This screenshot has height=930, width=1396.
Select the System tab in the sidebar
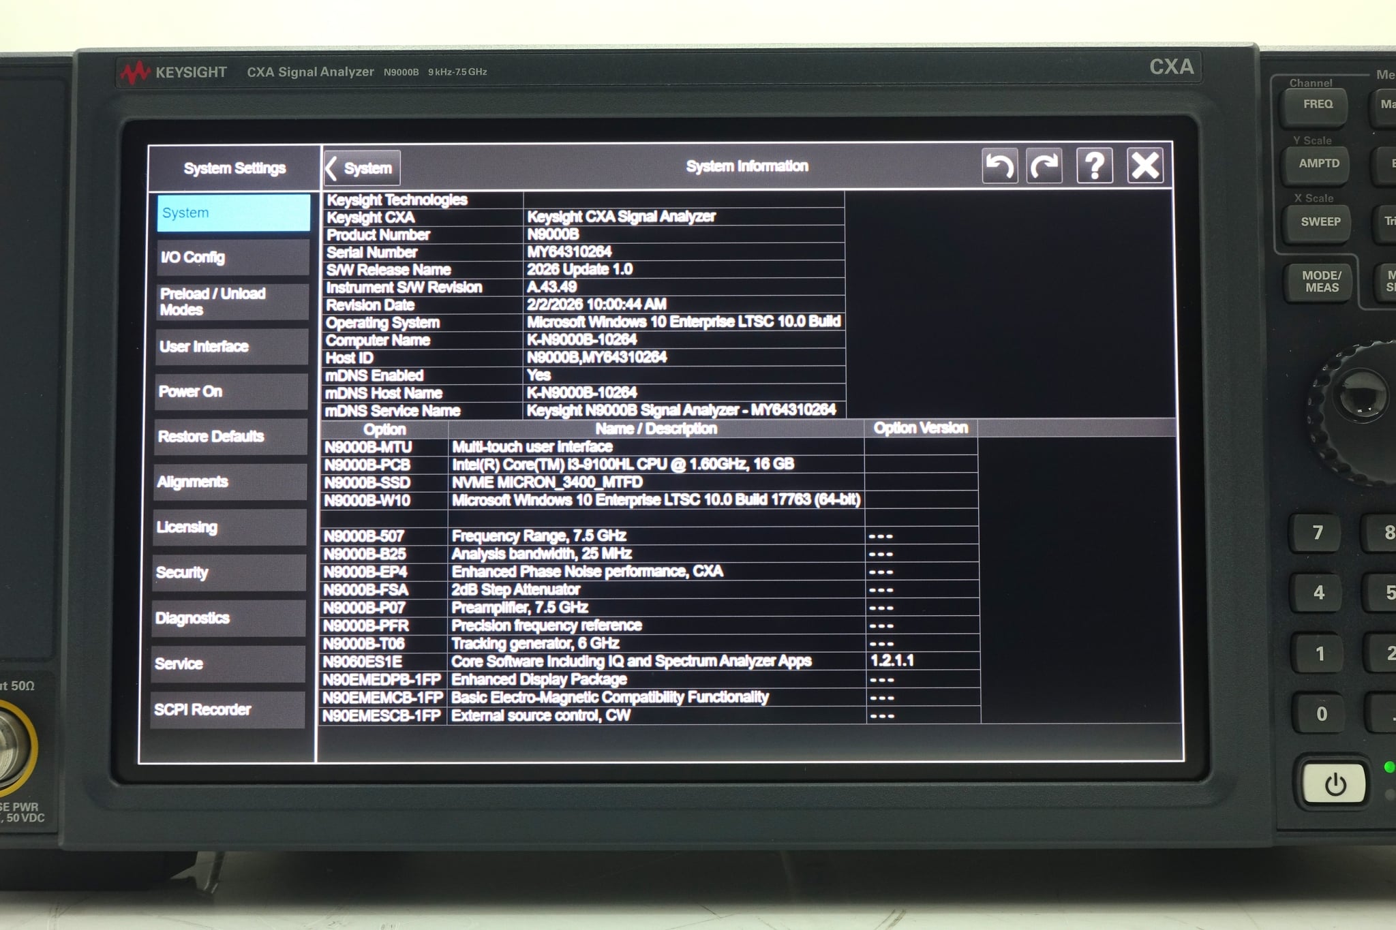coord(233,213)
